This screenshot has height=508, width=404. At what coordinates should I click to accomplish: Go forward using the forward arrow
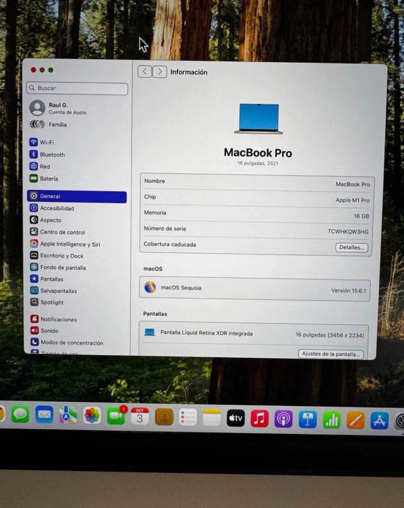160,72
